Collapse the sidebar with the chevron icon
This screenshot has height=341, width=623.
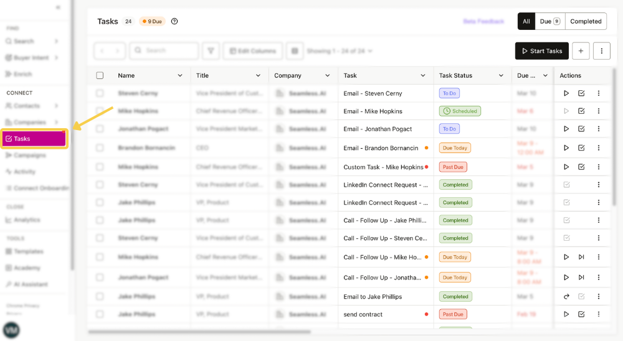58,7
